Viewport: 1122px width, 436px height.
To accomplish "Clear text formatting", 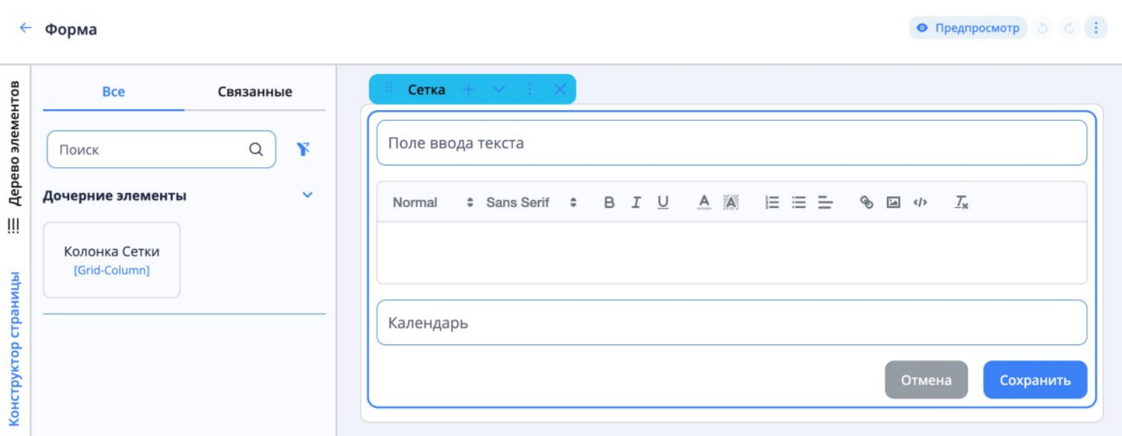I will [961, 202].
